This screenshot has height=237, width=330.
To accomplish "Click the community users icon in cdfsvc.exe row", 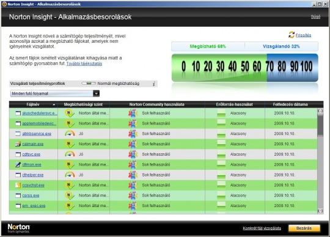I will pyautogui.click(x=133, y=155).
